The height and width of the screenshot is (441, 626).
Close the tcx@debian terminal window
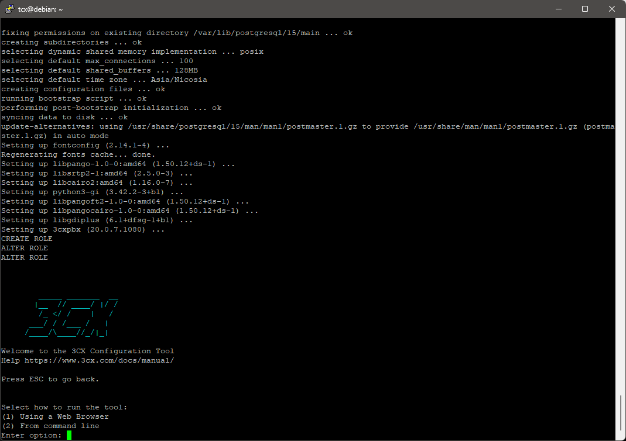point(611,9)
